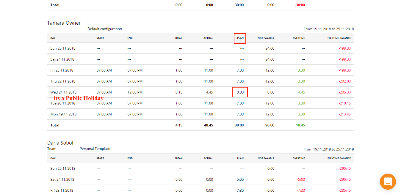This screenshot has height=195, width=401.
Task: Open the orange chat support widget
Action: tap(388, 181)
